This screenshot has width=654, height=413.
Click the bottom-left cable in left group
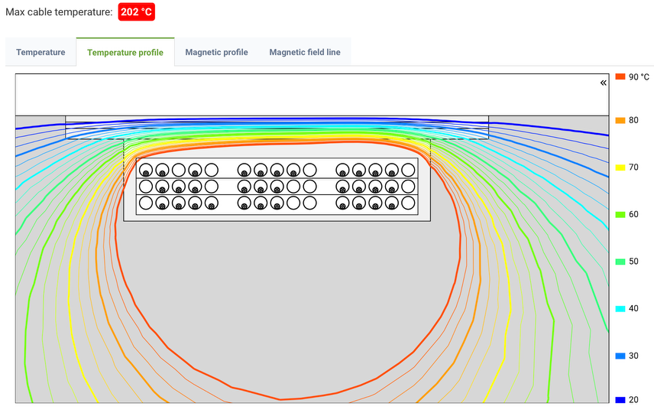[x=145, y=203]
